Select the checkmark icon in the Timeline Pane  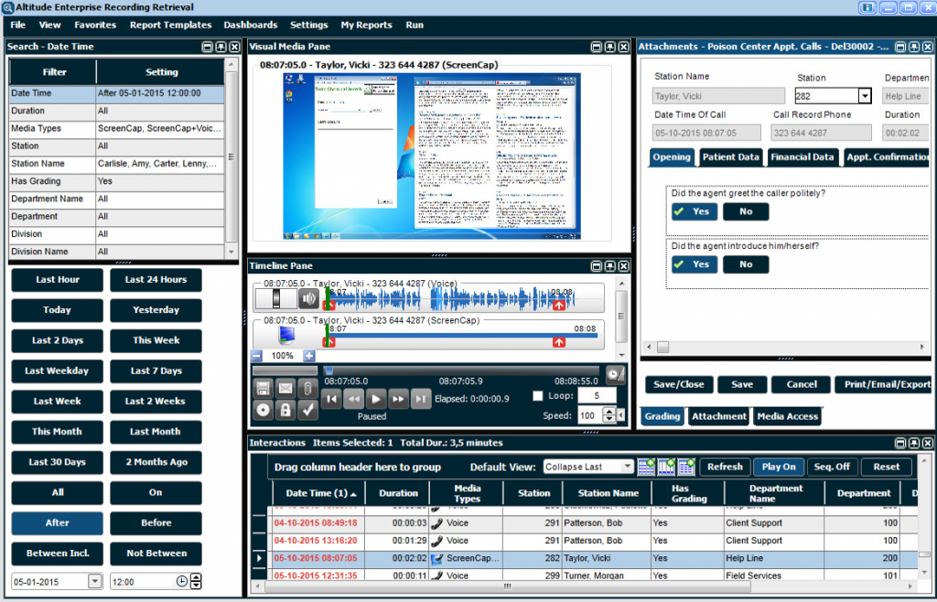click(307, 411)
